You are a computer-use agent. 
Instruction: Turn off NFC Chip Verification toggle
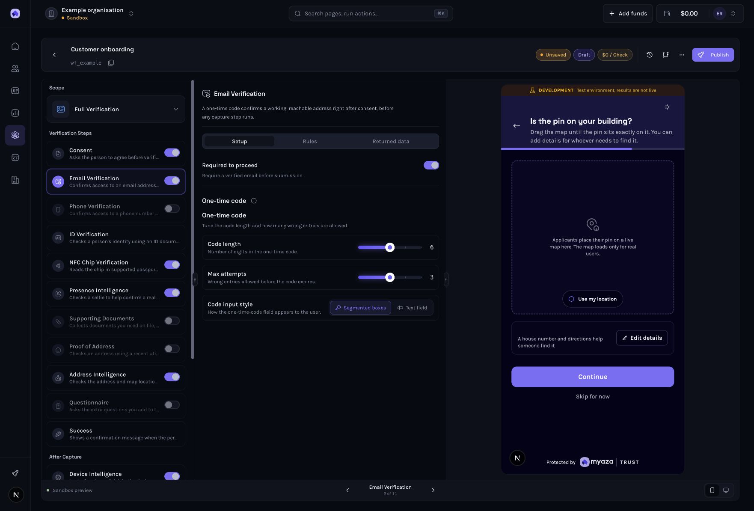(x=172, y=265)
